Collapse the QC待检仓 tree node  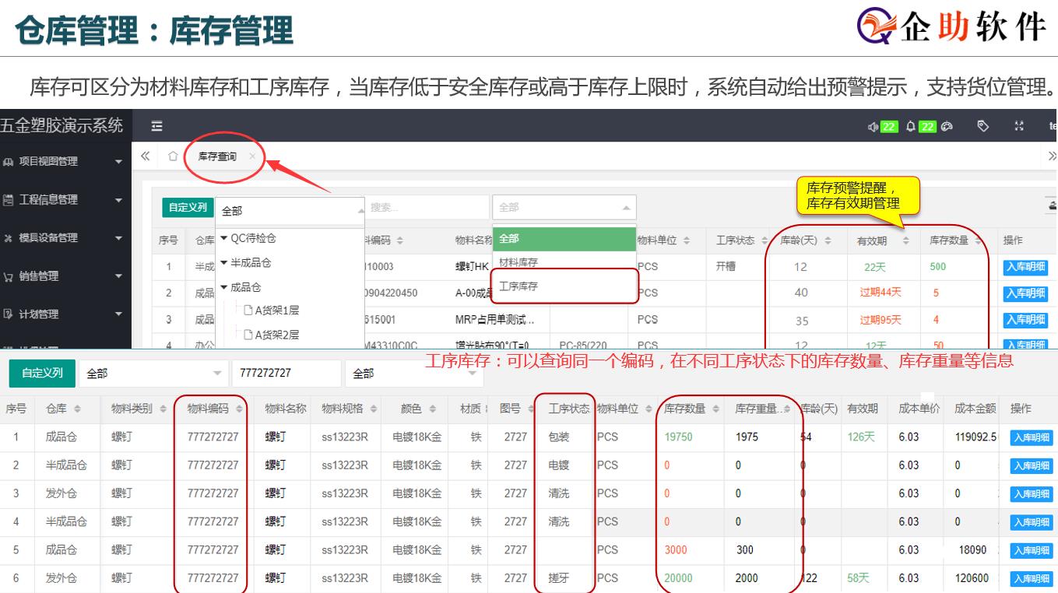pyautogui.click(x=224, y=239)
